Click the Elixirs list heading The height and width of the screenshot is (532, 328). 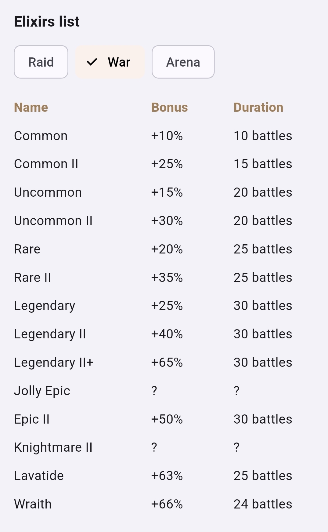click(47, 22)
